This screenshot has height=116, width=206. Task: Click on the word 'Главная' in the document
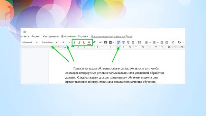click(x=79, y=68)
